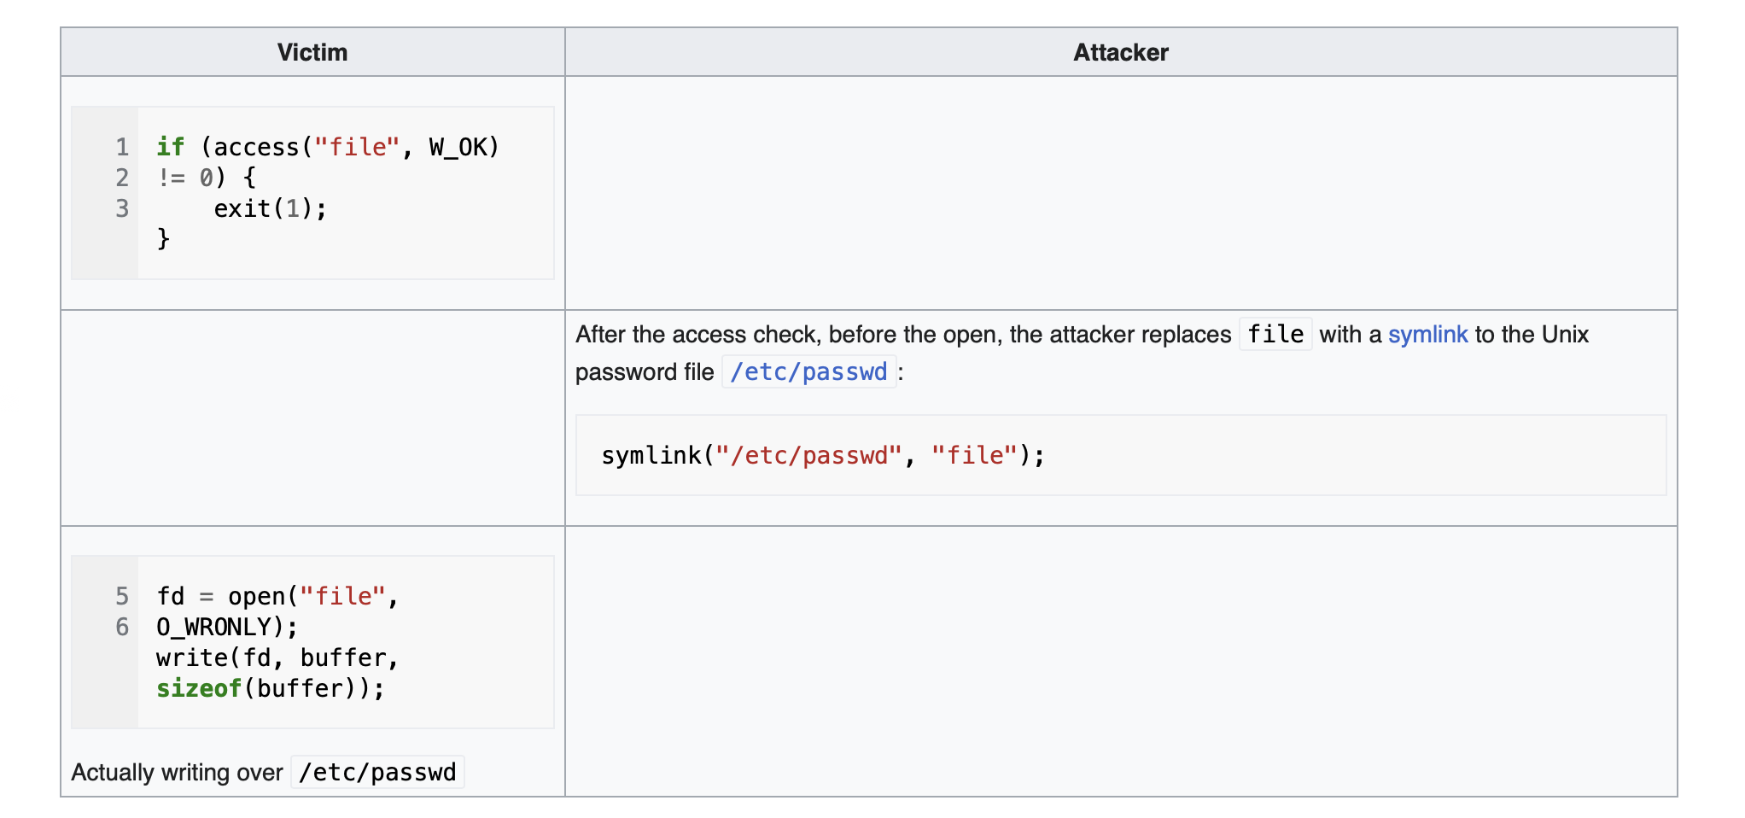Select the Victim column header
Image resolution: width=1745 pixels, height=818 pixels.
click(x=312, y=53)
